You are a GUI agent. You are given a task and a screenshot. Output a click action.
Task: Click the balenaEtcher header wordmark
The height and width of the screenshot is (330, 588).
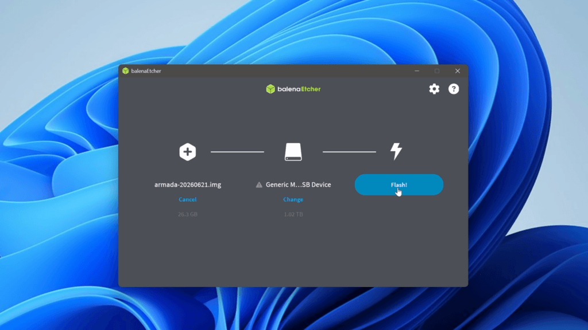click(x=299, y=89)
